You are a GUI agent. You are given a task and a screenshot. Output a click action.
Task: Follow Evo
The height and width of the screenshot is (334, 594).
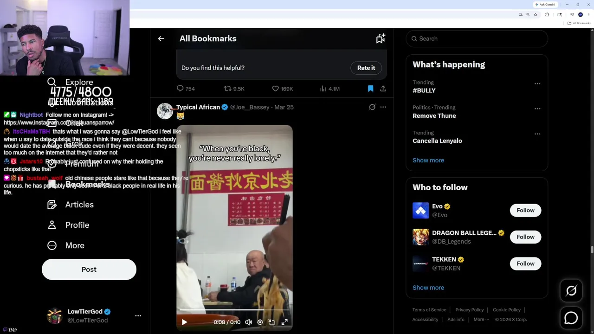coord(525,210)
